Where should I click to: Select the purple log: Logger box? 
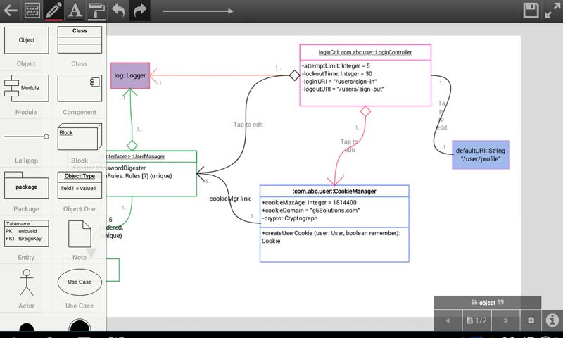[129, 75]
